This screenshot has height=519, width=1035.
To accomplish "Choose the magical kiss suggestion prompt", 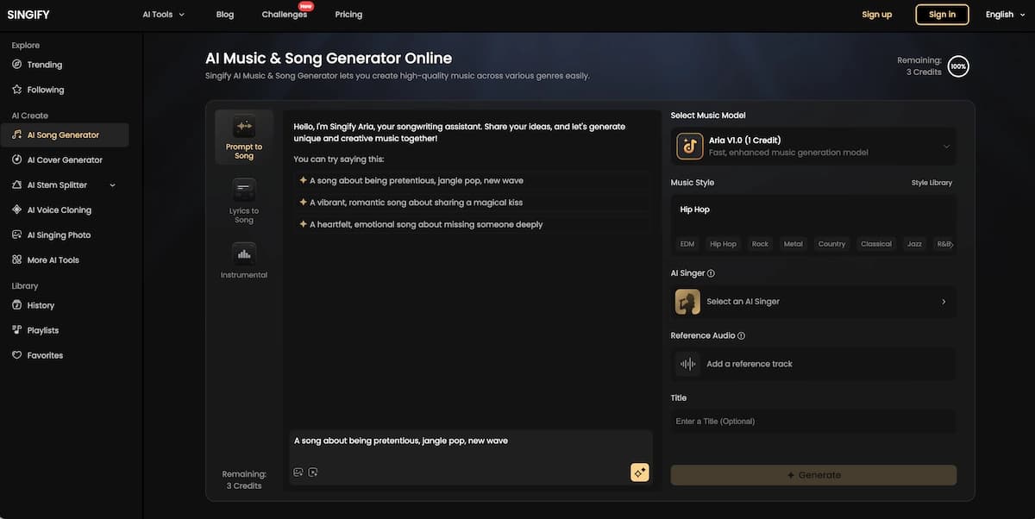I will [x=472, y=203].
